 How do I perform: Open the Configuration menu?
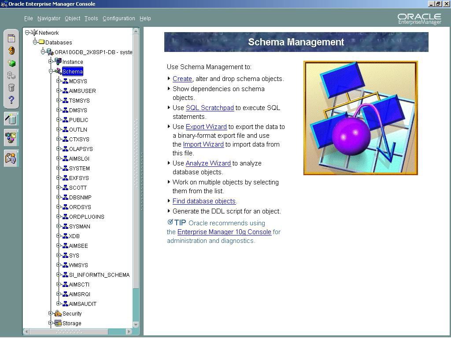(x=119, y=18)
